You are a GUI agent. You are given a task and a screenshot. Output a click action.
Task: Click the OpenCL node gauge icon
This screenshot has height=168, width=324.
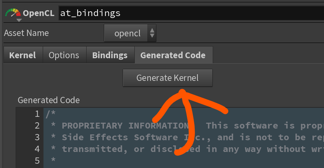[x=12, y=13]
